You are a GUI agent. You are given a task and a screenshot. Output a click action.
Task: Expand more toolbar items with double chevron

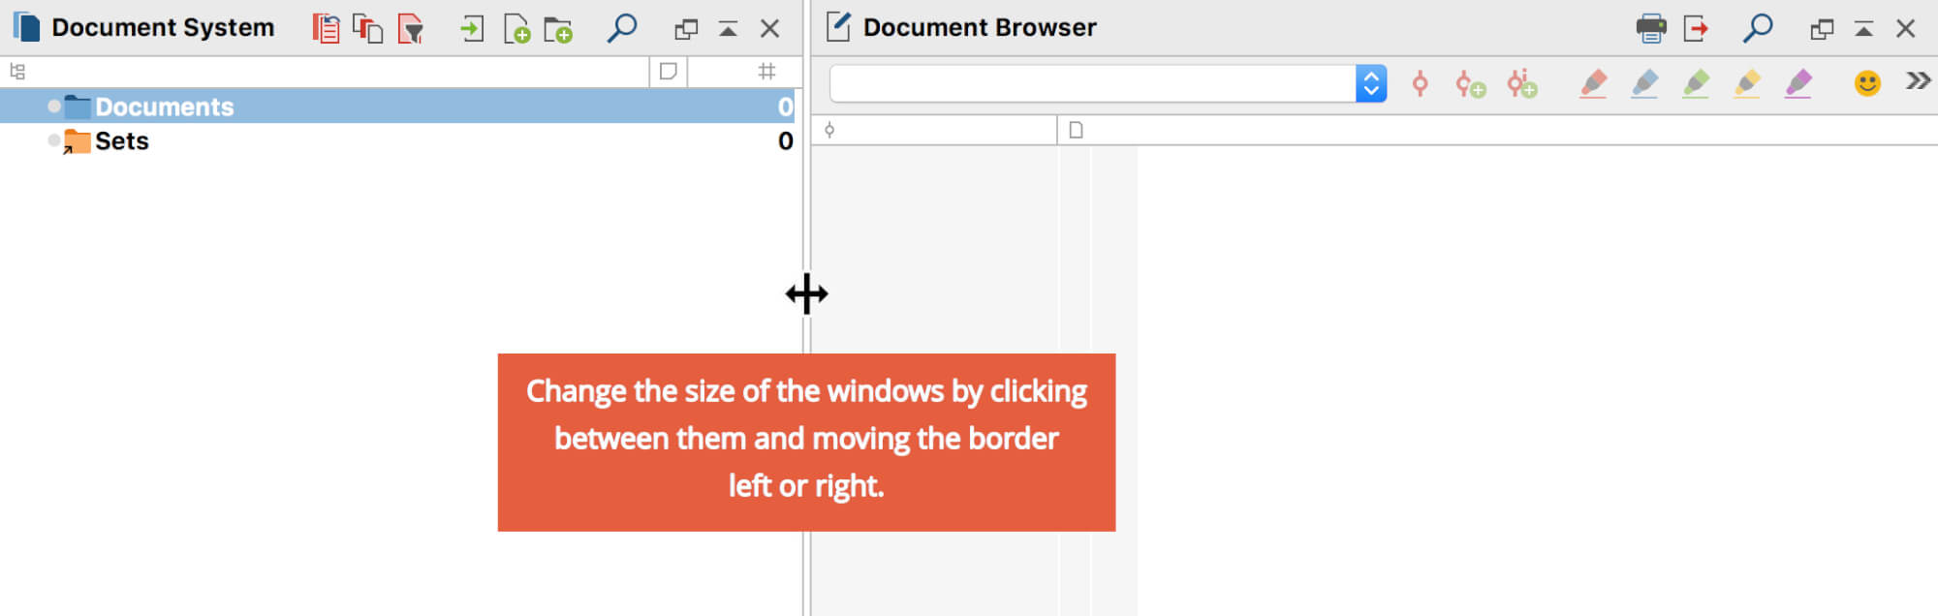pyautogui.click(x=1918, y=80)
